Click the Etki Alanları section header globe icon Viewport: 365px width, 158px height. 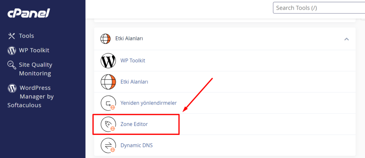tap(106, 39)
